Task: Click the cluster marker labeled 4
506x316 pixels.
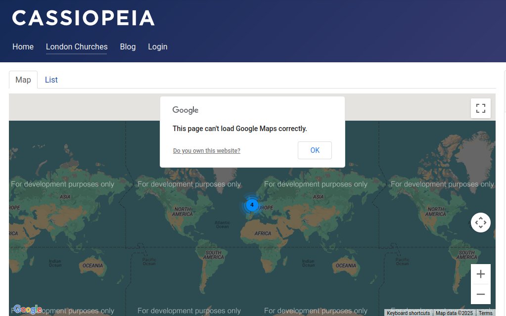Action: 252,205
